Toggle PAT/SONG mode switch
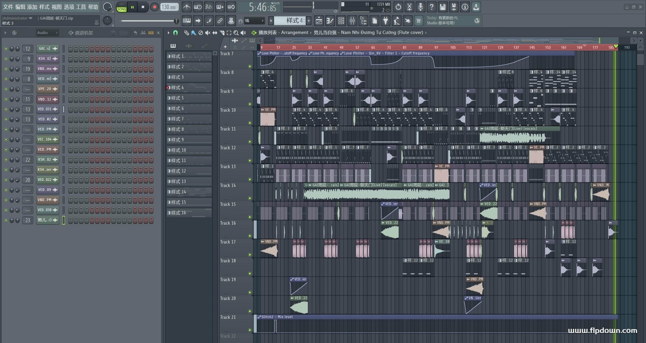The width and height of the screenshot is (646, 343). click(121, 7)
